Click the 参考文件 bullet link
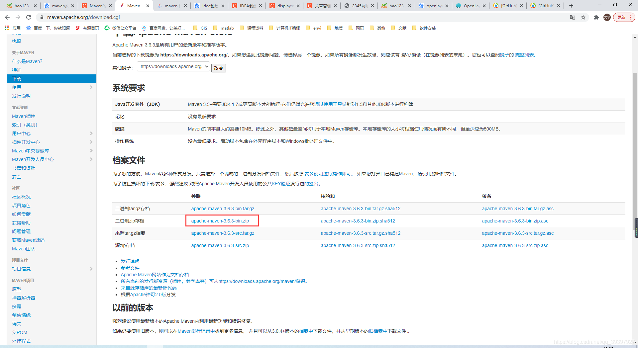The width and height of the screenshot is (638, 348). point(130,268)
